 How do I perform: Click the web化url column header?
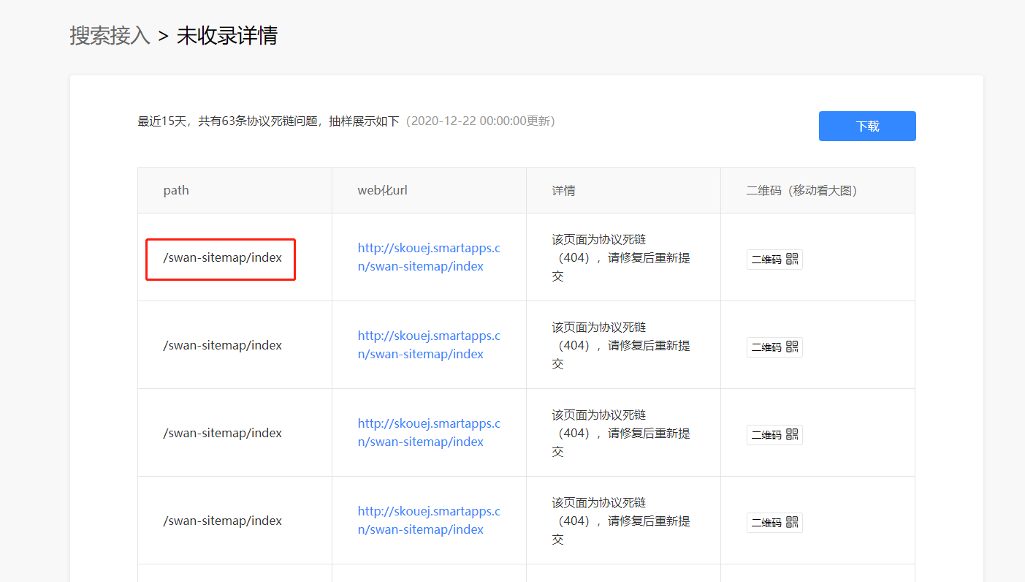(382, 191)
